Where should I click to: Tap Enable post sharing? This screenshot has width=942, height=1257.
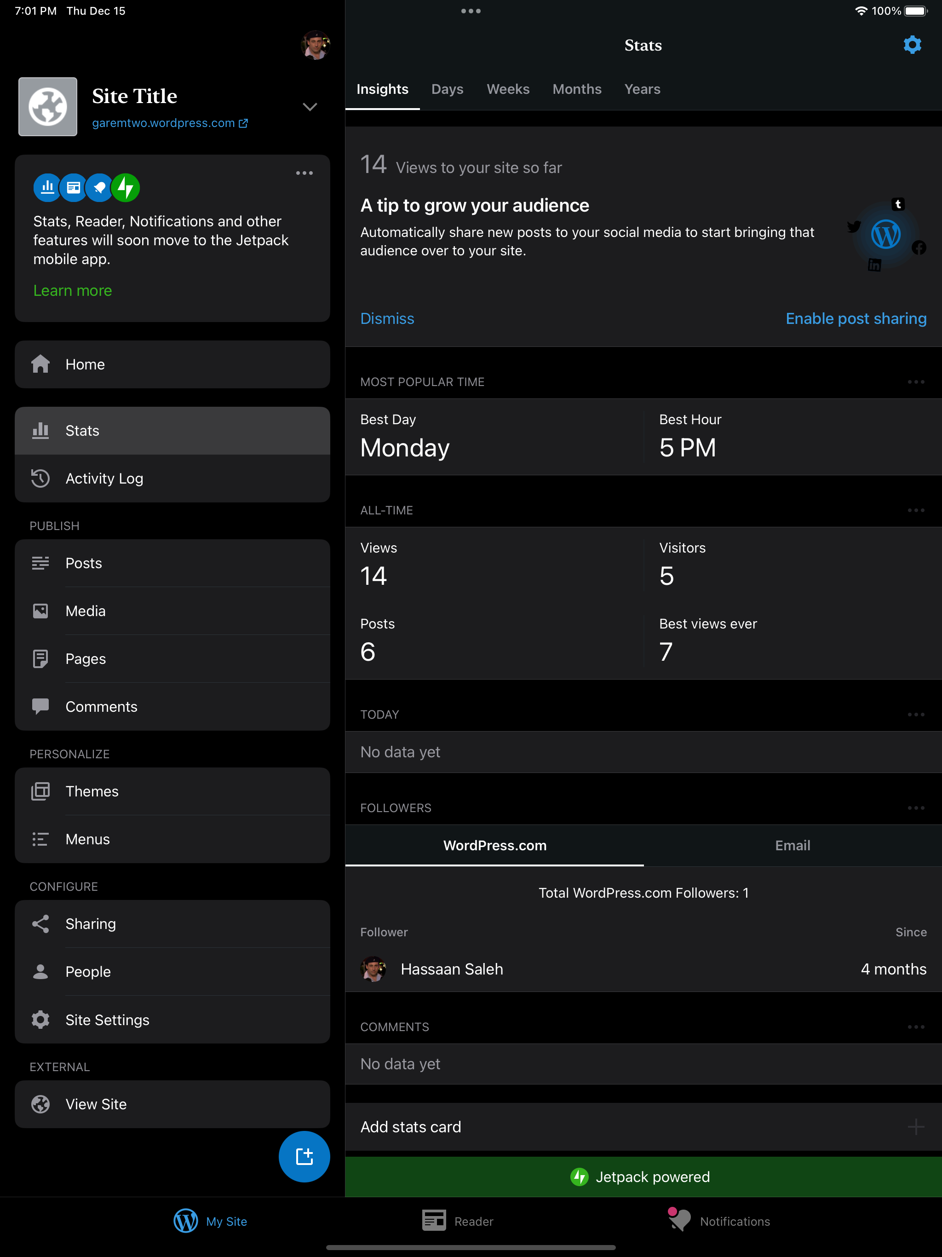click(x=855, y=318)
